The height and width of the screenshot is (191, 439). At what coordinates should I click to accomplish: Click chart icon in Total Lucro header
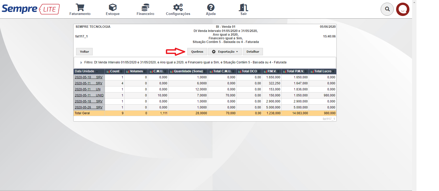pyautogui.click(x=312, y=72)
